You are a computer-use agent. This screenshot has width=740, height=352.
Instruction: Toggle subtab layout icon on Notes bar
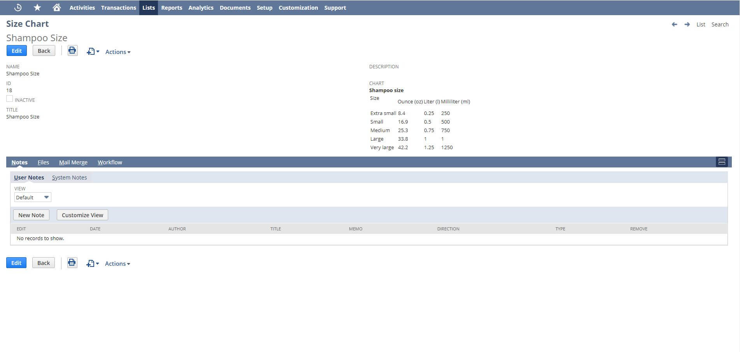click(722, 162)
